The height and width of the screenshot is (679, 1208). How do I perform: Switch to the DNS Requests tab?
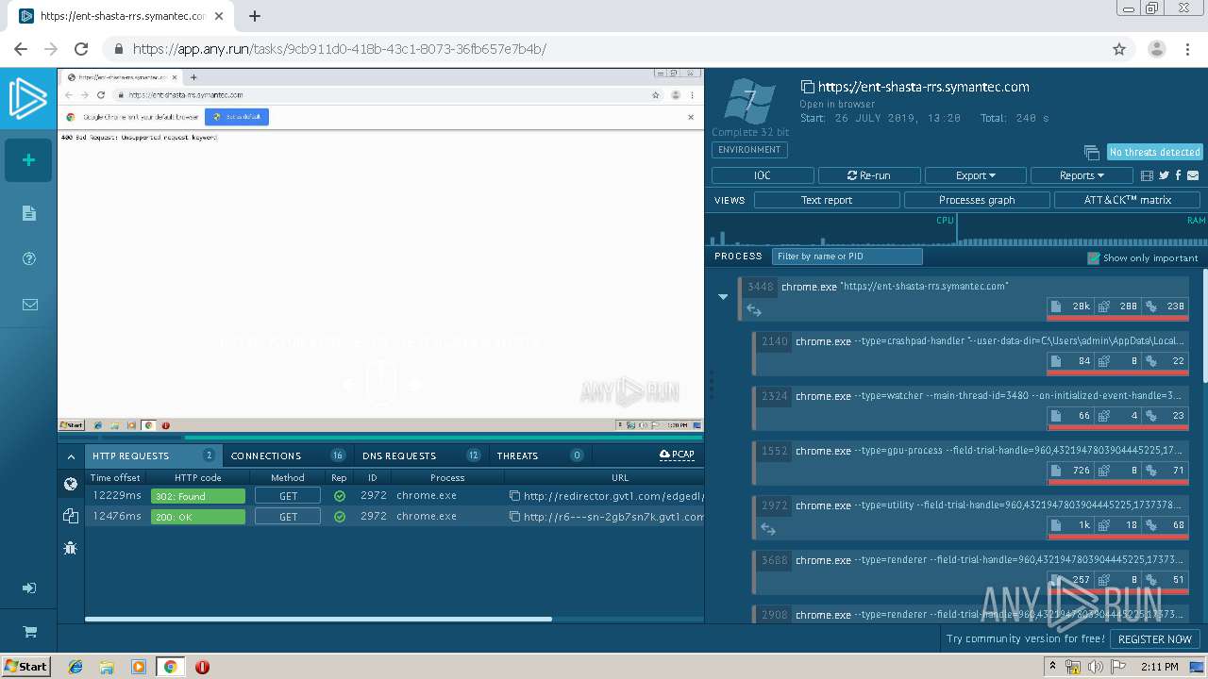point(421,455)
